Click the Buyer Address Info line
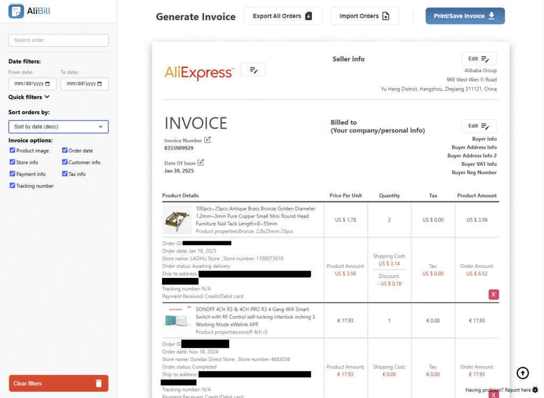544x398 pixels. pyautogui.click(x=474, y=148)
